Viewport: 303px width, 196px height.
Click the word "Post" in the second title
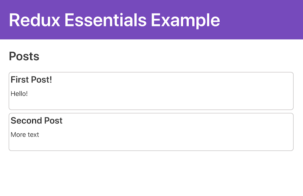(x=53, y=121)
